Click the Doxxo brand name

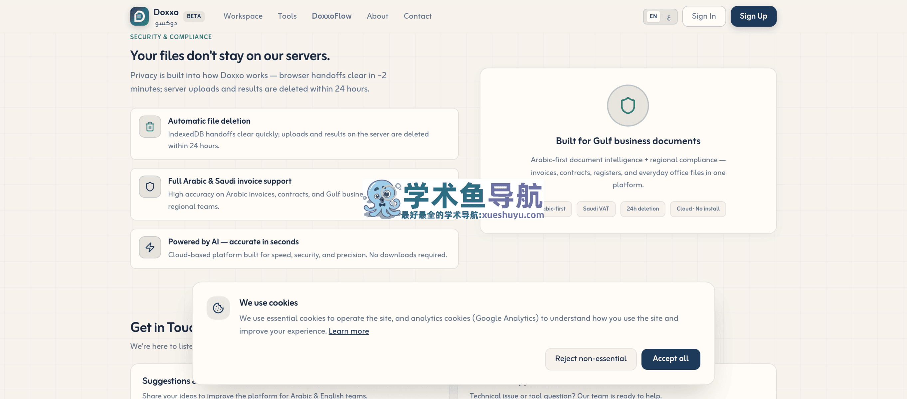[166, 13]
